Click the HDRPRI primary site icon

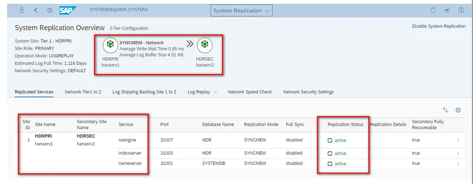pos(110,45)
